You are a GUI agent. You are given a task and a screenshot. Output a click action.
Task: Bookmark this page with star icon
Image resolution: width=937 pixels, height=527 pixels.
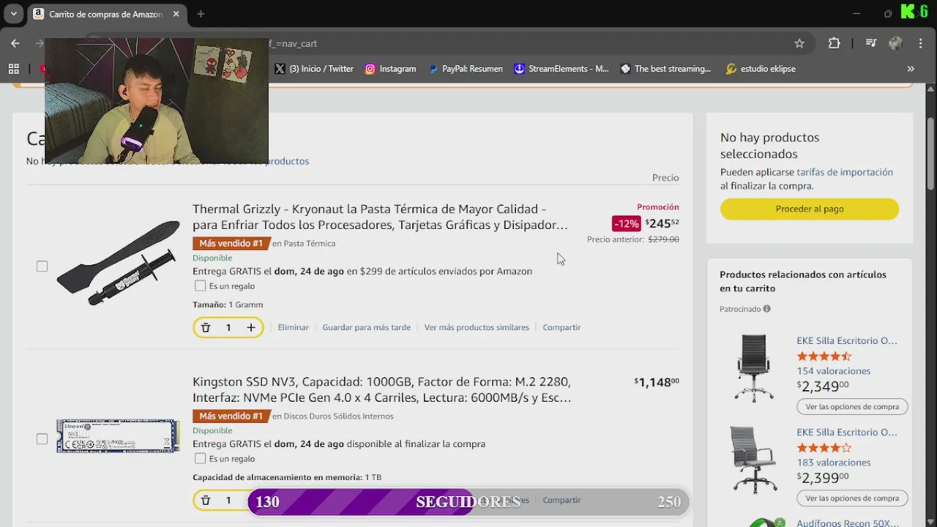pos(799,43)
